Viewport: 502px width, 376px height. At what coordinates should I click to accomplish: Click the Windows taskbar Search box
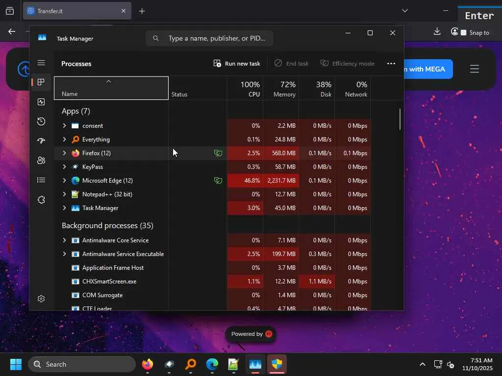[x=82, y=364]
